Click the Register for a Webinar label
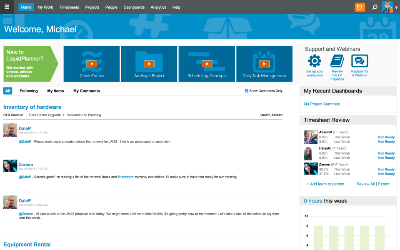 pos(360,73)
